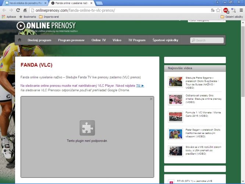Open the Adblock Plus extension icon
The width and height of the screenshot is (245, 184).
226,10
